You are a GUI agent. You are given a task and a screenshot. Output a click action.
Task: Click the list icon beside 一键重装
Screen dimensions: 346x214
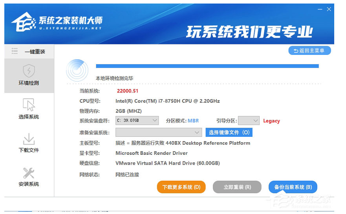pyautogui.click(x=15, y=51)
